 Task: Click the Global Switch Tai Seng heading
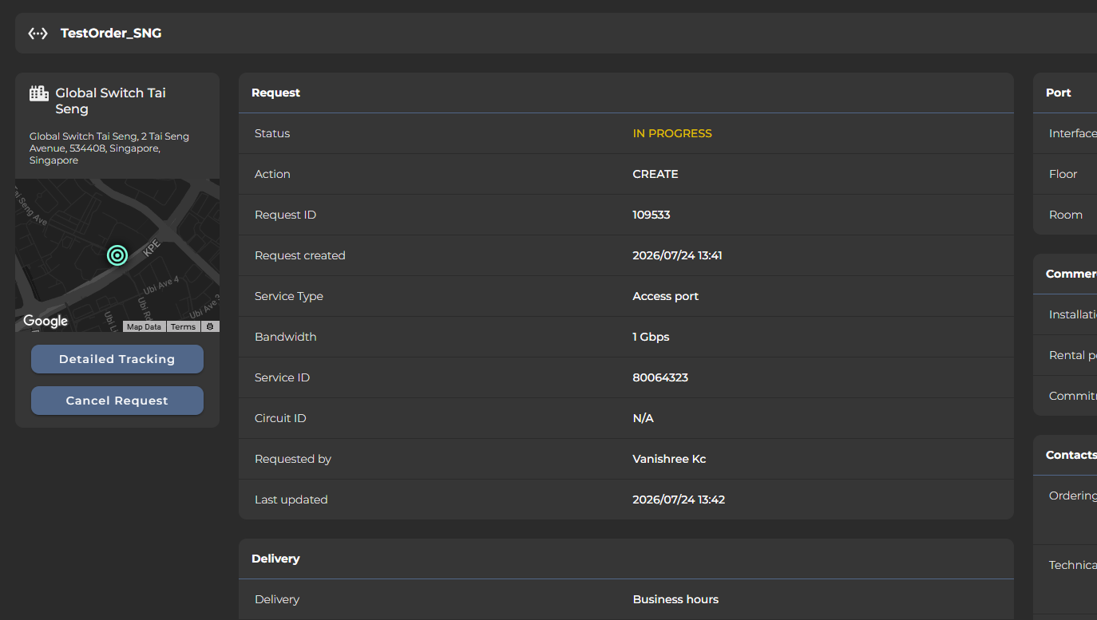tap(110, 101)
